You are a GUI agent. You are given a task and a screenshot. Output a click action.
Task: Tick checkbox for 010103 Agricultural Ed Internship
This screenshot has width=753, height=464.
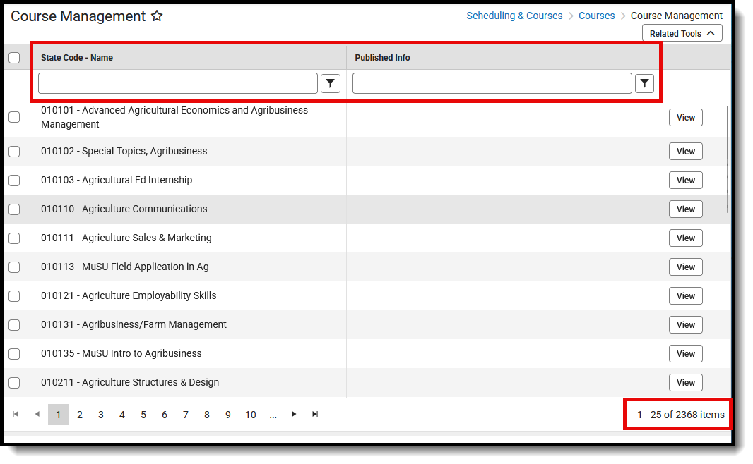point(14,181)
